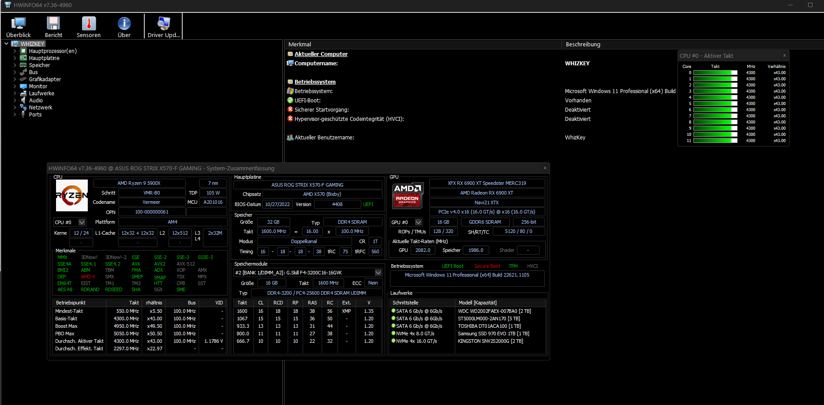Select the Monitor tree entry

38,86
